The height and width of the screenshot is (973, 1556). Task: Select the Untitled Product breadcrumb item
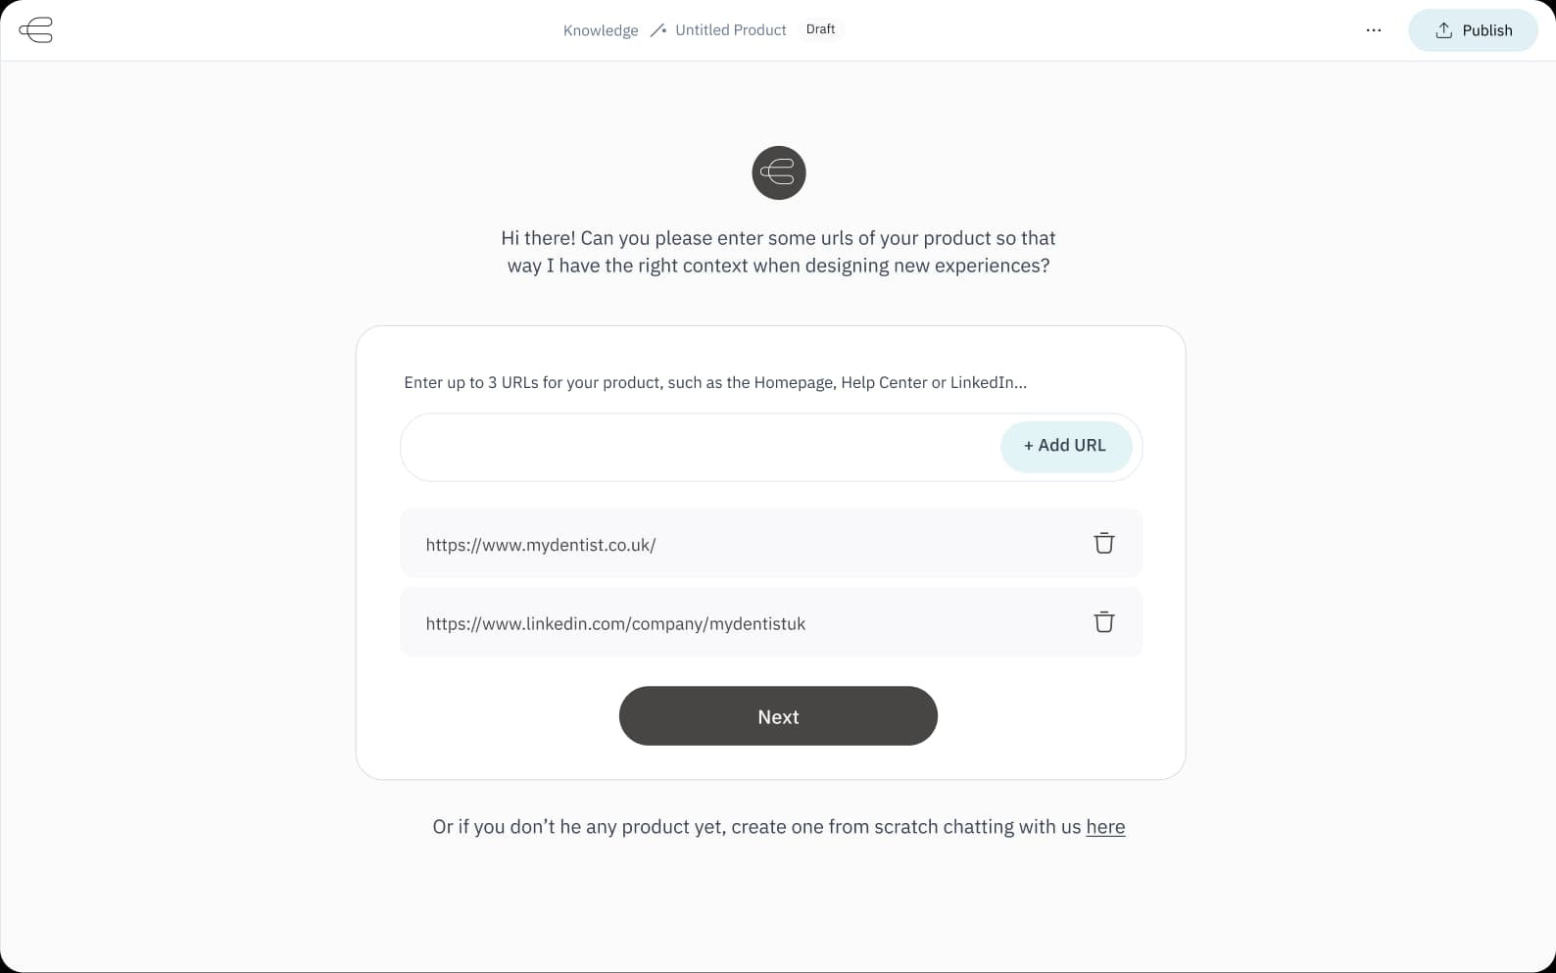pyautogui.click(x=730, y=29)
